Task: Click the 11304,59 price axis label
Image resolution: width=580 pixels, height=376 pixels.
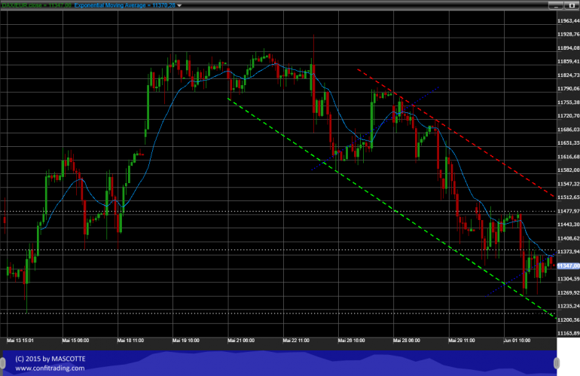Action: point(569,279)
